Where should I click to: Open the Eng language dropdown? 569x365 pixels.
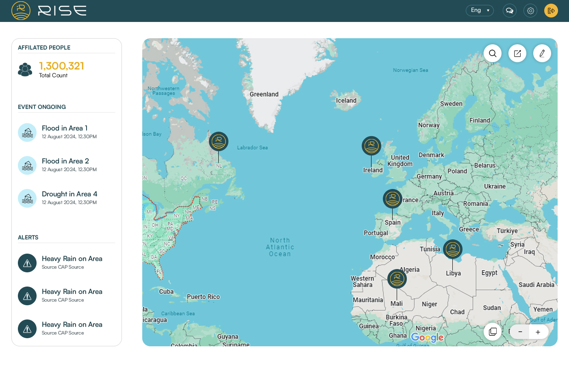click(x=480, y=11)
